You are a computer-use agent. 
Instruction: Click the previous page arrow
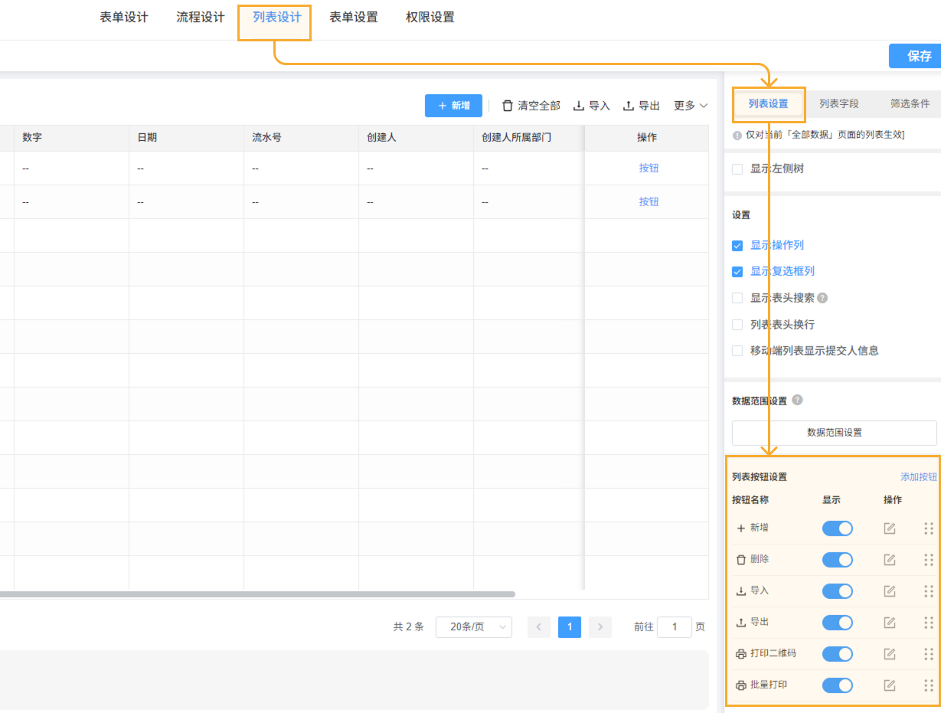point(539,626)
